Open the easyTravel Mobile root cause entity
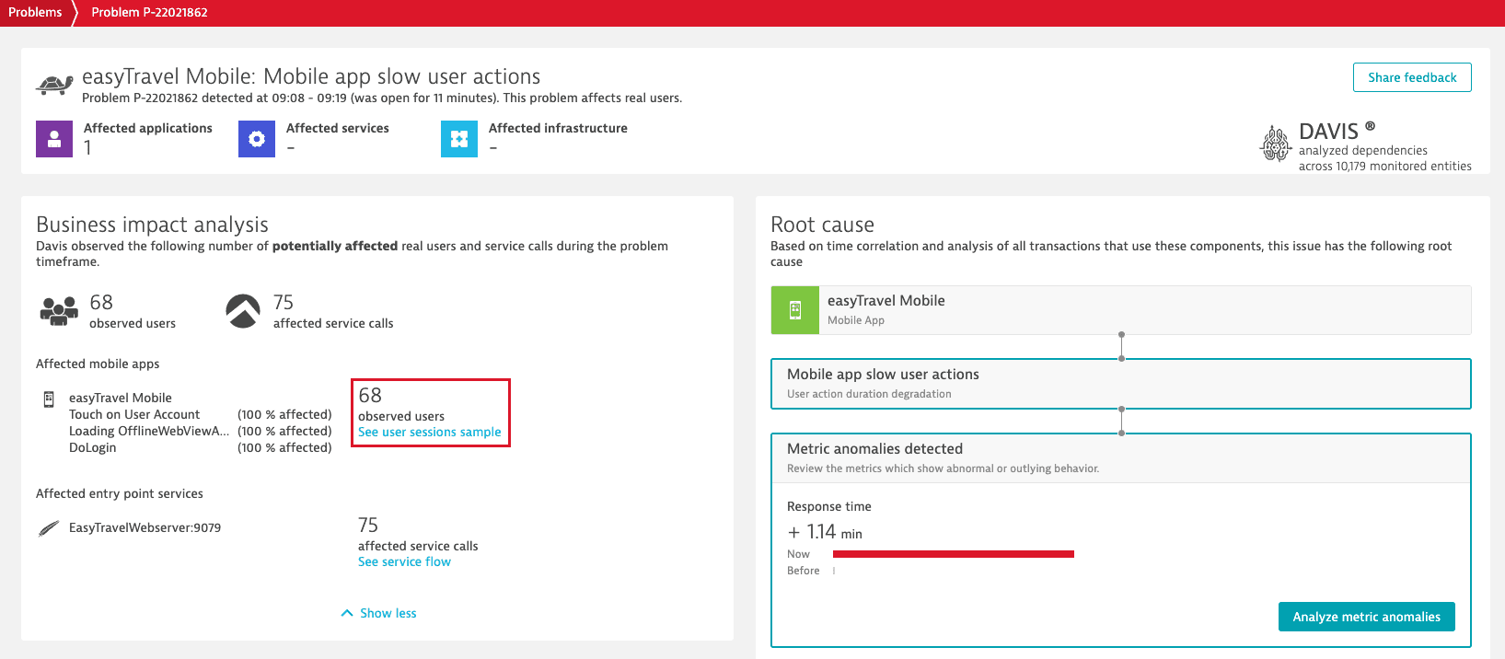The height and width of the screenshot is (659, 1505). [x=1121, y=310]
